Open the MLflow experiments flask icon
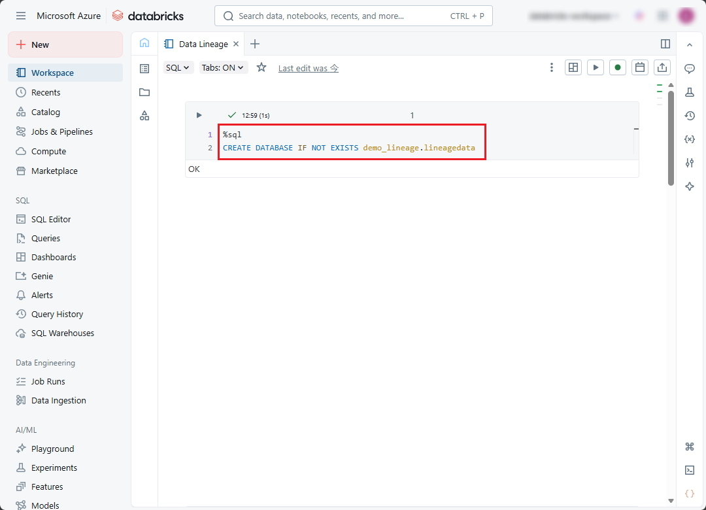 689,92
